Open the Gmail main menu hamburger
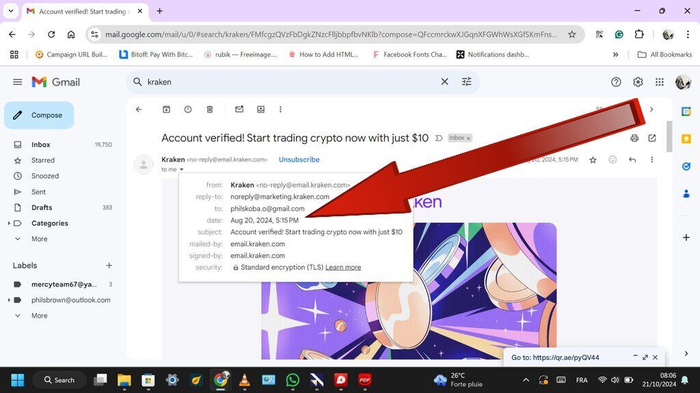This screenshot has width=700, height=393. pyautogui.click(x=17, y=82)
